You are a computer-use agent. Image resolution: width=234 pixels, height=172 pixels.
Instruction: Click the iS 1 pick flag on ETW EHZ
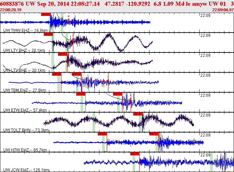[118, 94]
